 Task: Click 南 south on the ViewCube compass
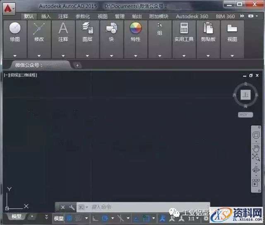coord(246,107)
